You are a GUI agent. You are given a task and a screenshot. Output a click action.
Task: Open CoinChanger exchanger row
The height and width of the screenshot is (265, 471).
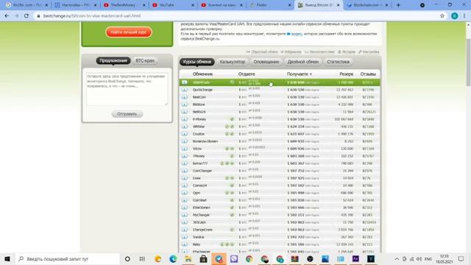(x=280, y=171)
